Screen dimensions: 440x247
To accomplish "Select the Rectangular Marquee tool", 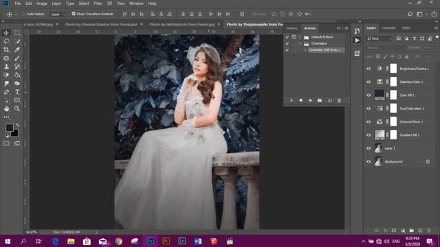I will coord(17,33).
